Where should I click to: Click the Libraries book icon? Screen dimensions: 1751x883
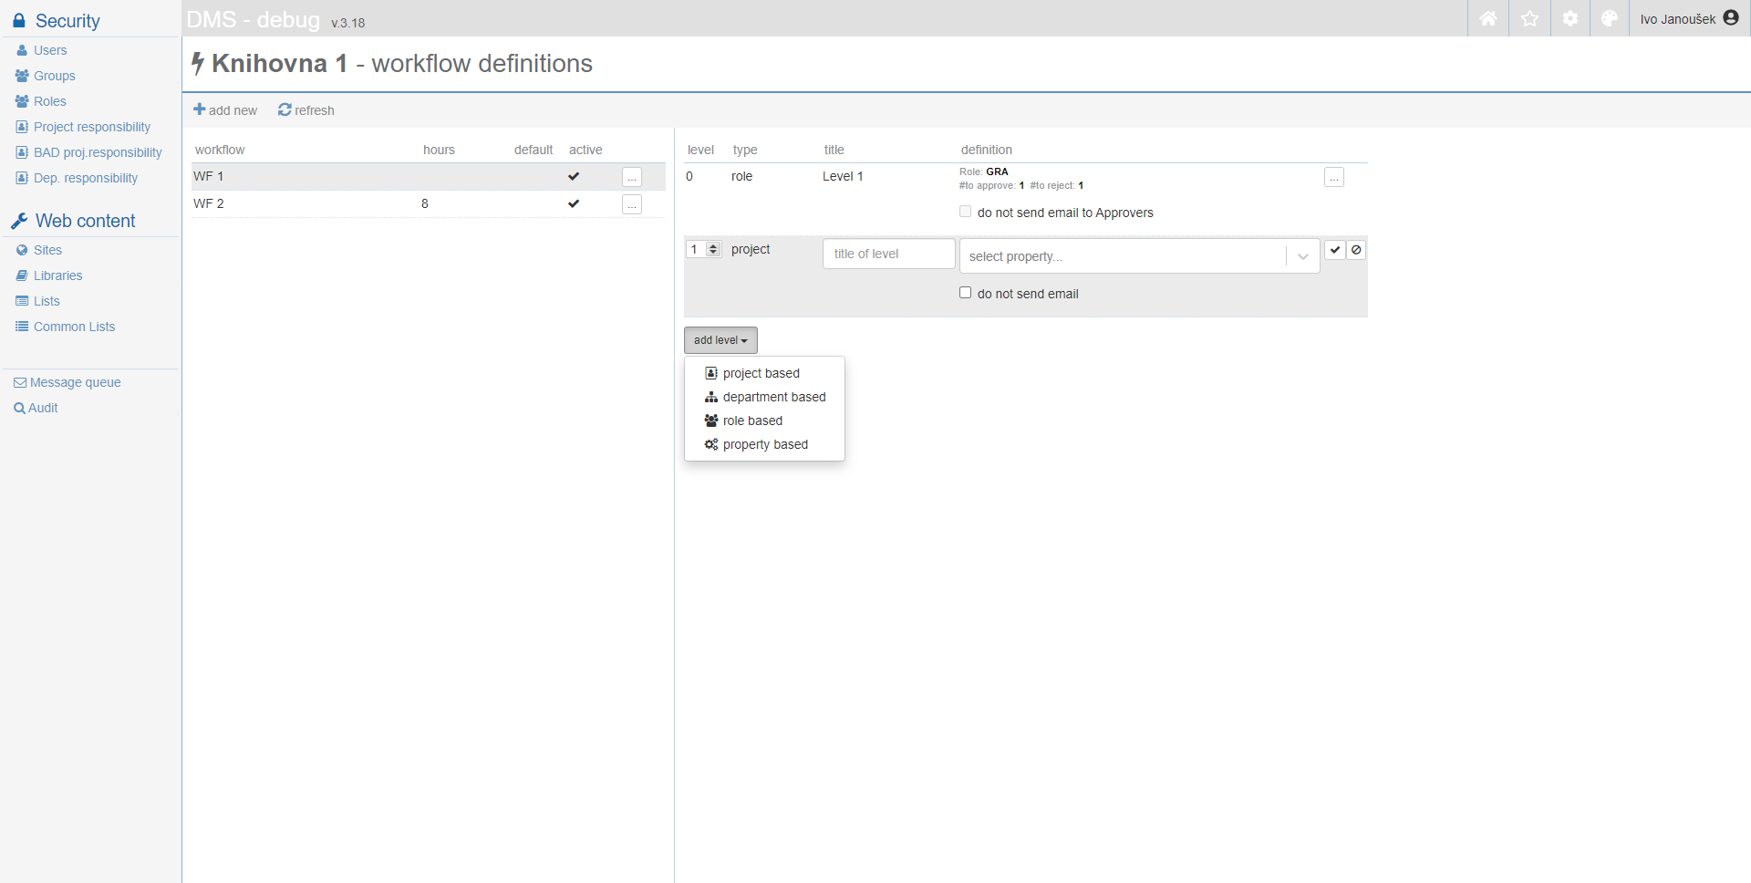click(22, 275)
